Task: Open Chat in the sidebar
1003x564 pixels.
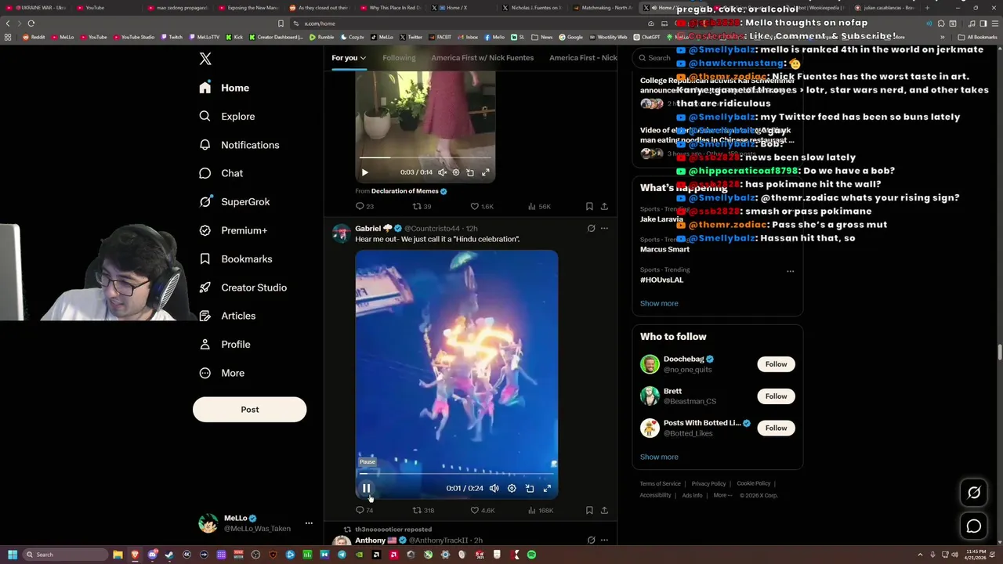Action: click(221, 173)
